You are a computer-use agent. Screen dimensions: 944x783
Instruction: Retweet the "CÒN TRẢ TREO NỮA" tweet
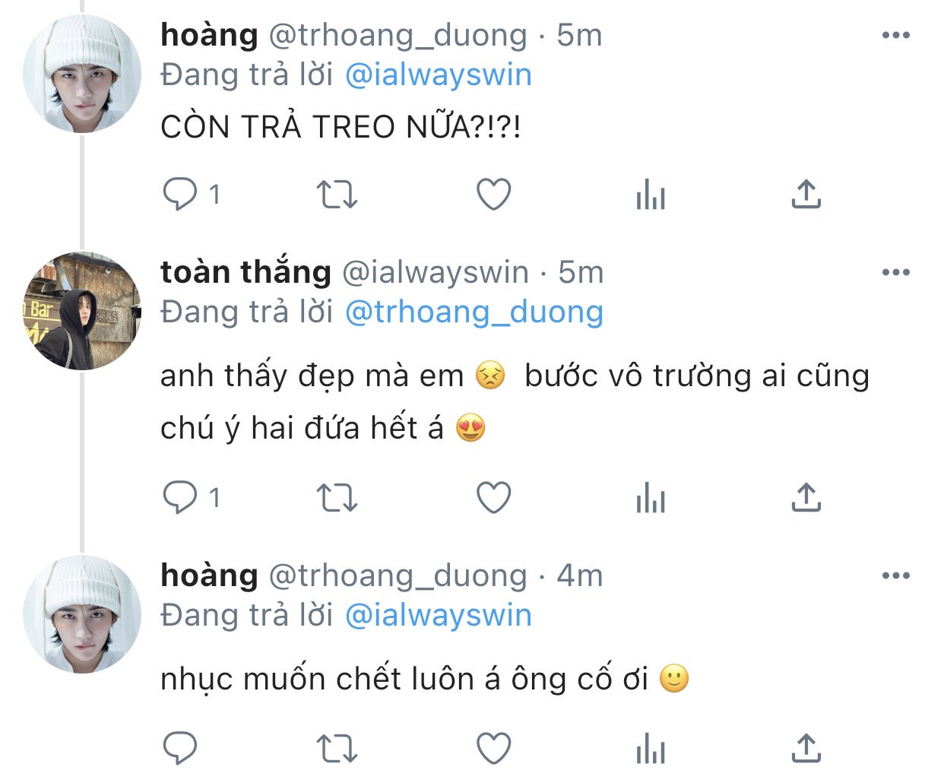pos(336,195)
